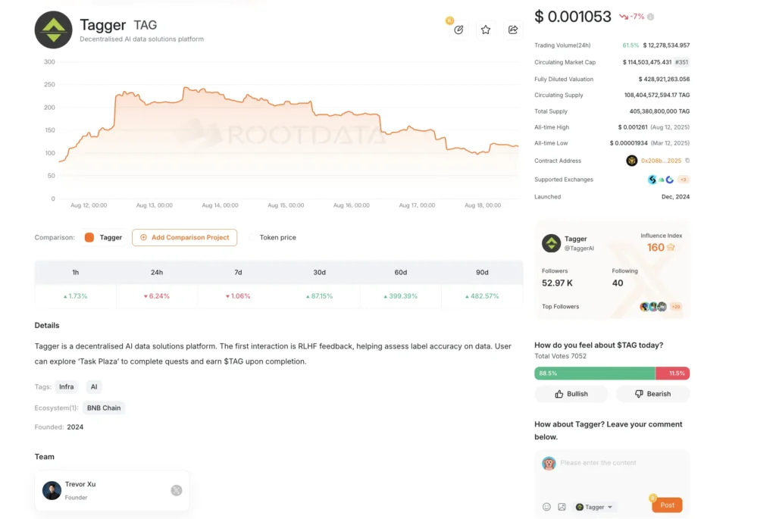This screenshot has width=776, height=519.
Task: Click the 52.97 K followers count
Action: click(x=557, y=283)
